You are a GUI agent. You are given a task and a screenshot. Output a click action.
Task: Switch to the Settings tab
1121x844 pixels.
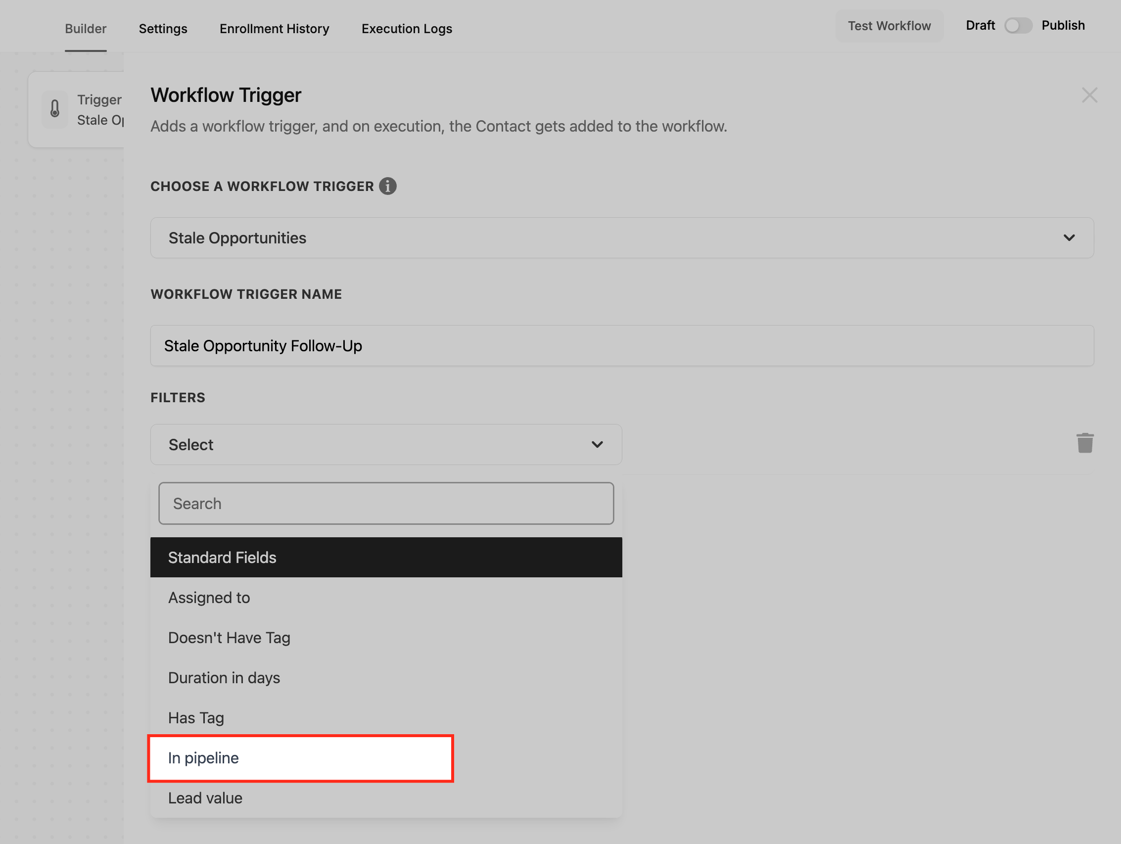click(x=163, y=29)
